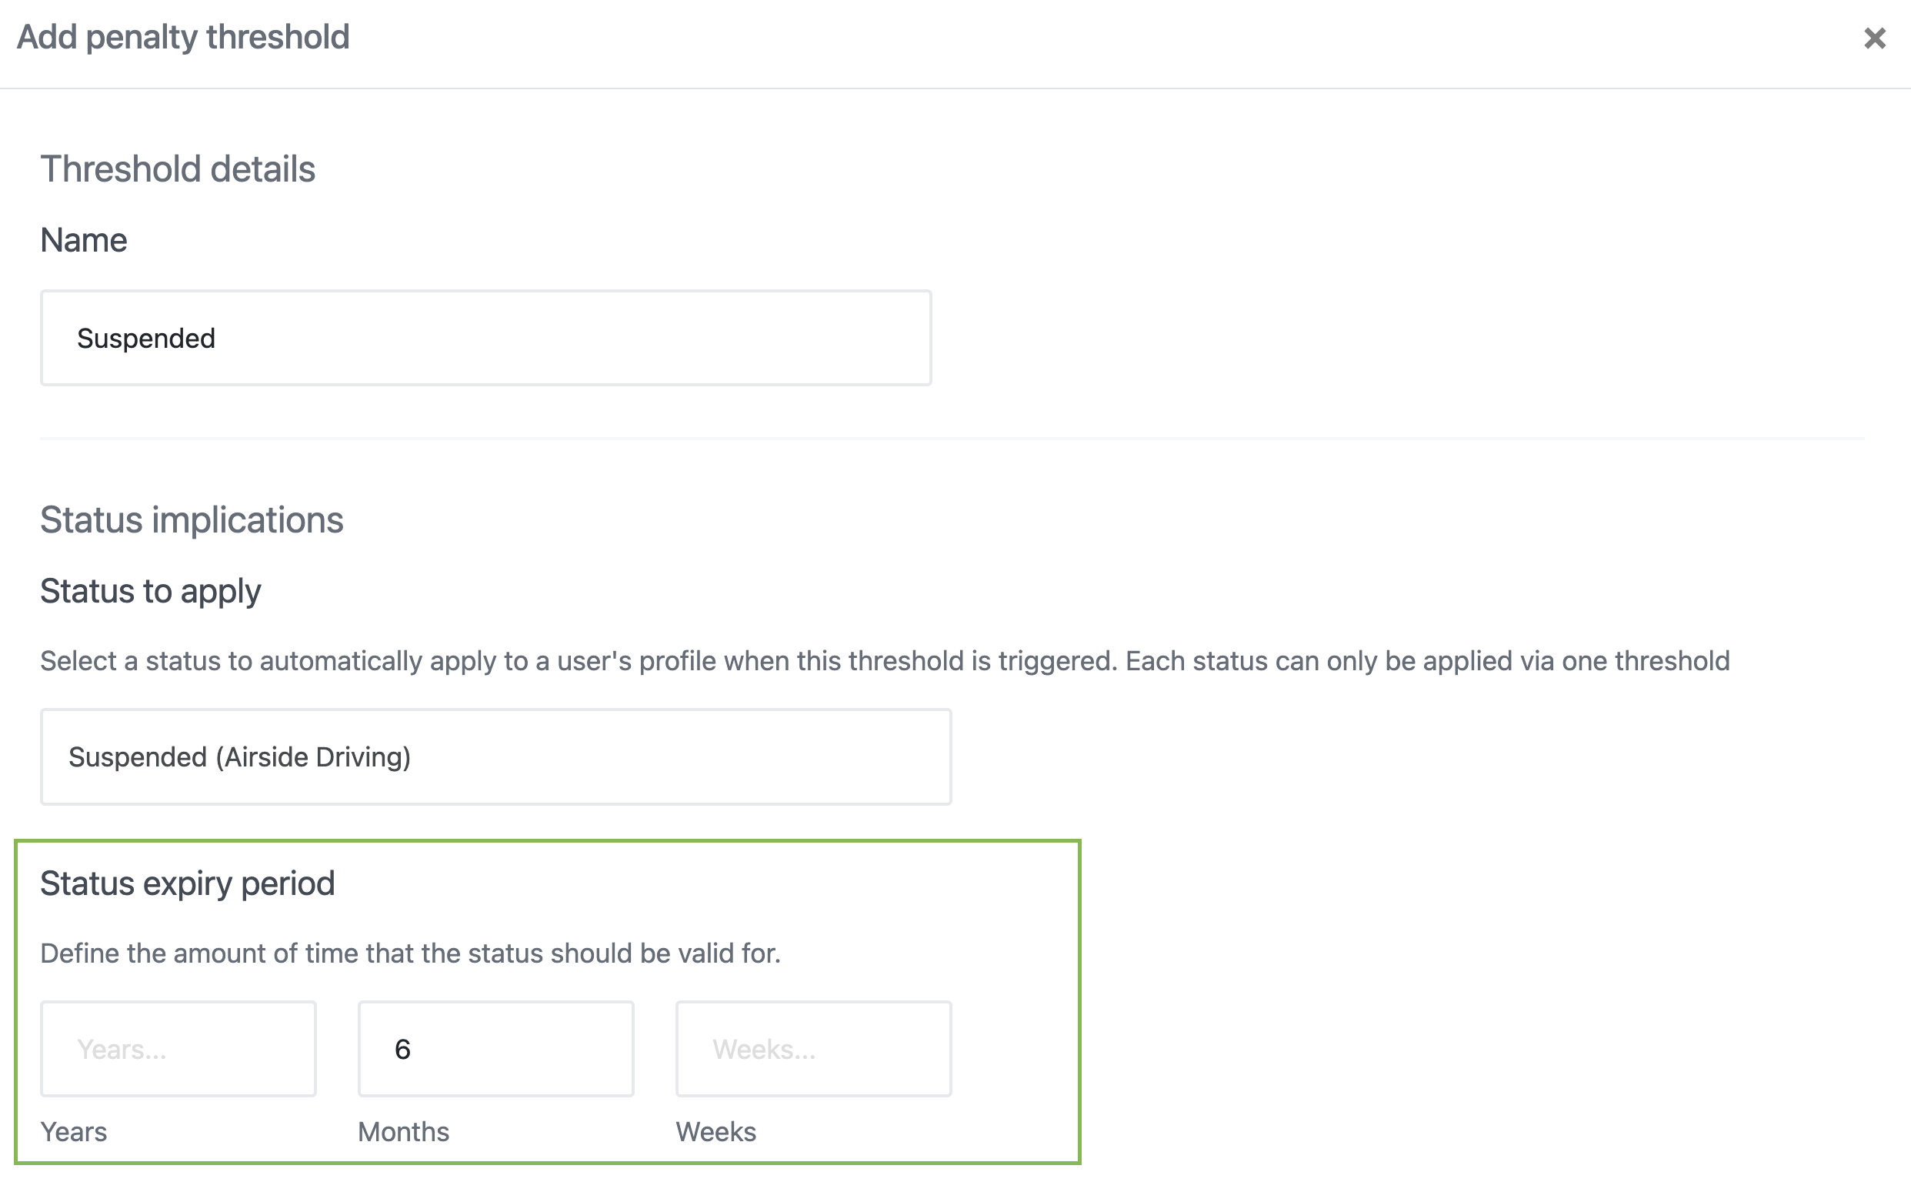Click the Threshold details heading
1911x1182 pixels.
[178, 167]
